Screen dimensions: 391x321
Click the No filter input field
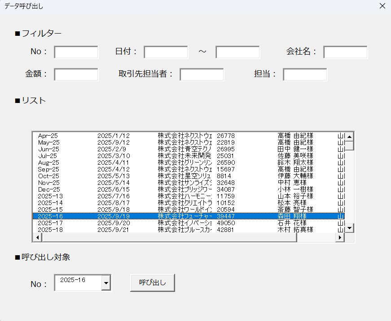coord(76,52)
